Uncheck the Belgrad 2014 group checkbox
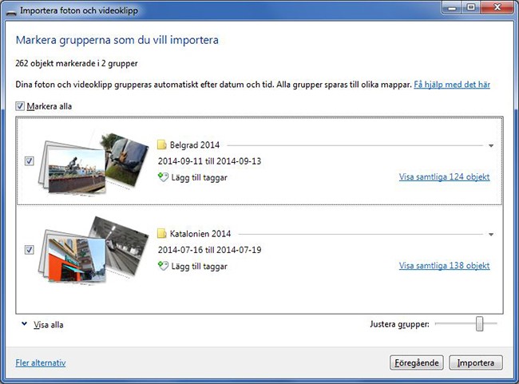 click(30, 161)
